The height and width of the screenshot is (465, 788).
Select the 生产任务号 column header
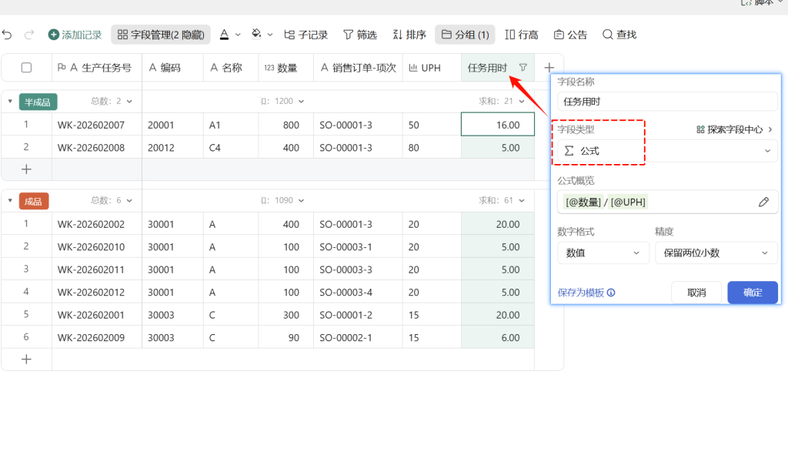pos(97,68)
